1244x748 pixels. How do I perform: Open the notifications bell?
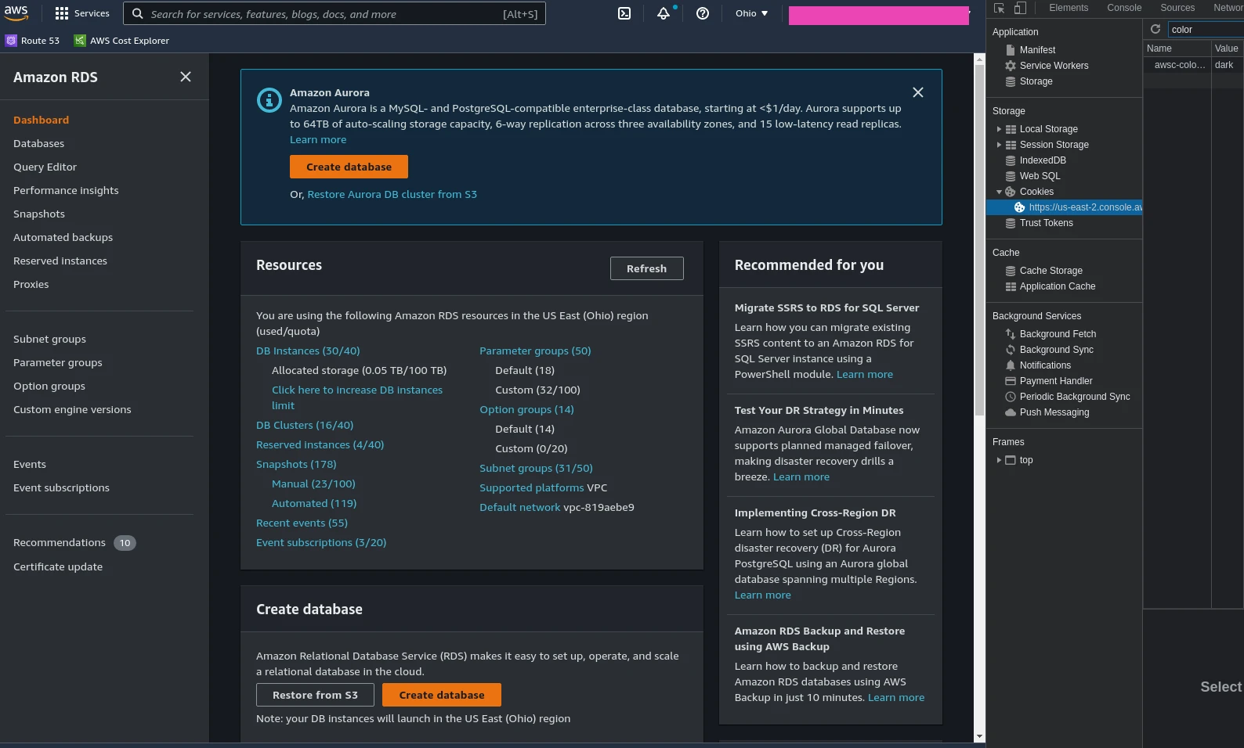pos(664,13)
